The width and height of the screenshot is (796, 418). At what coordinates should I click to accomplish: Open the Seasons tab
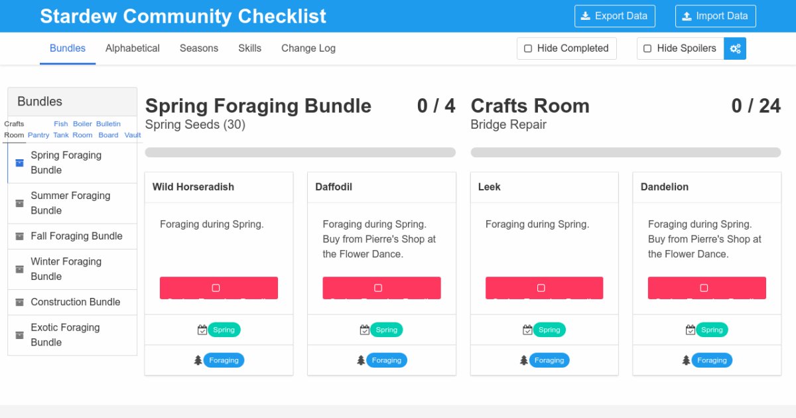[199, 48]
